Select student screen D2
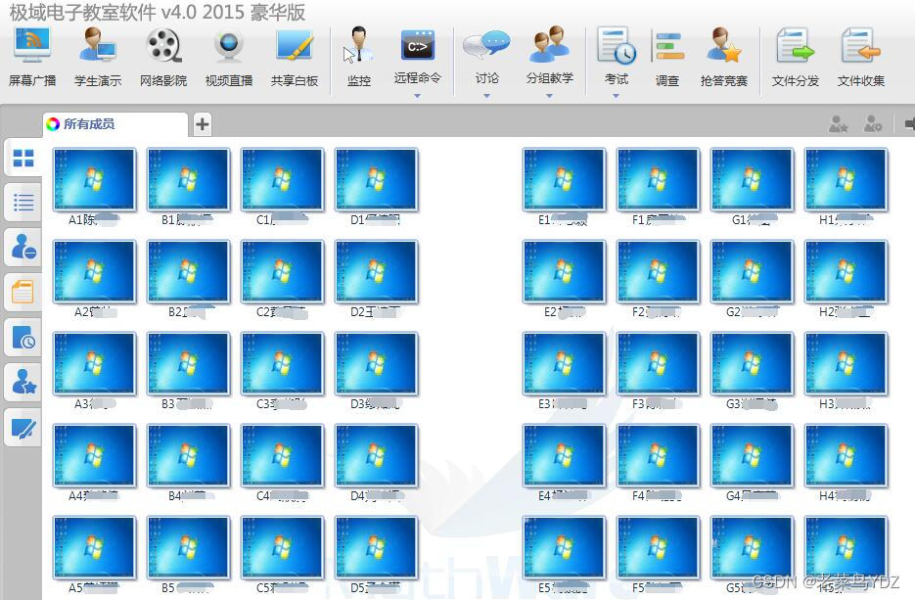 pos(376,272)
